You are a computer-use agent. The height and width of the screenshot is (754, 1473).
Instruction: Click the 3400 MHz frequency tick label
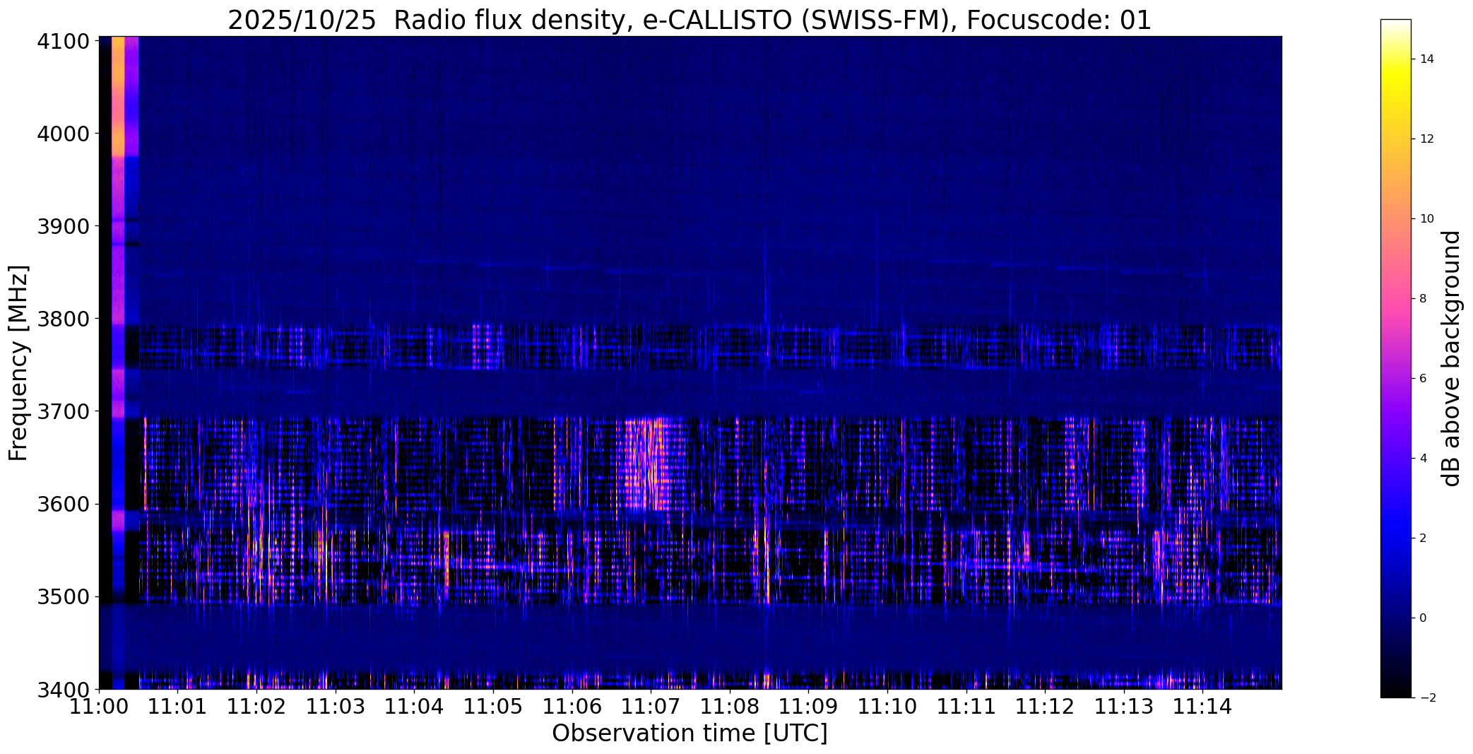(63, 689)
